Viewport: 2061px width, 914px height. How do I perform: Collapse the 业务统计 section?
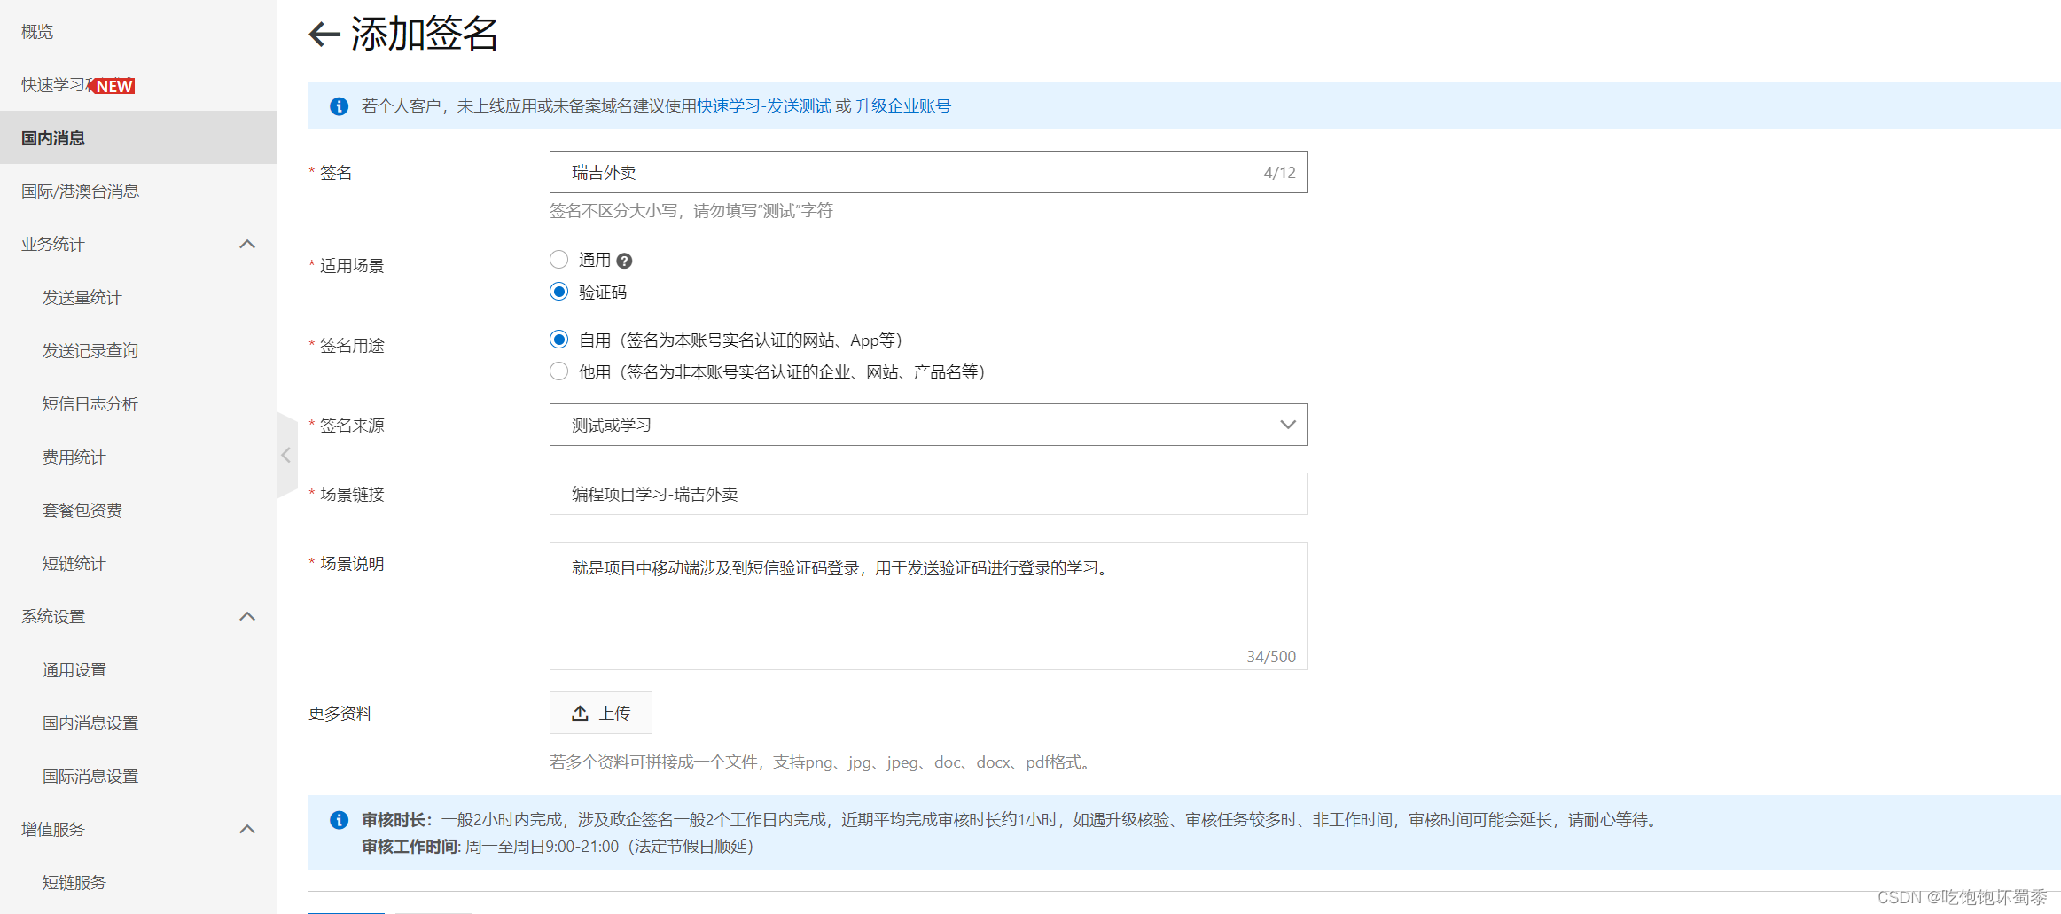click(247, 244)
